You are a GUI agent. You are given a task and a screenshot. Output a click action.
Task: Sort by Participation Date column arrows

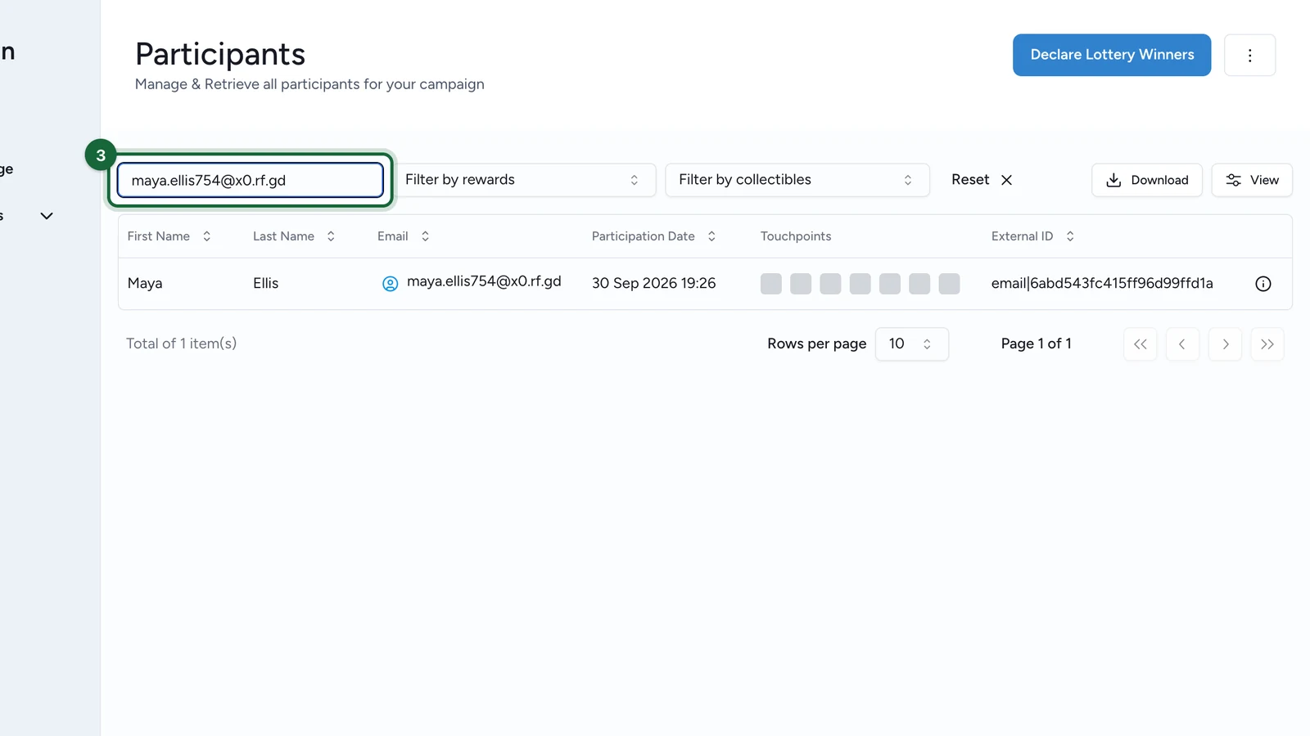711,236
